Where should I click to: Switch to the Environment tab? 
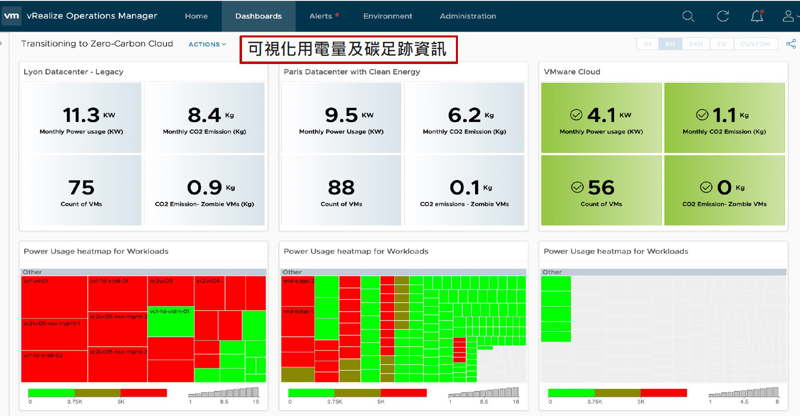pos(387,16)
